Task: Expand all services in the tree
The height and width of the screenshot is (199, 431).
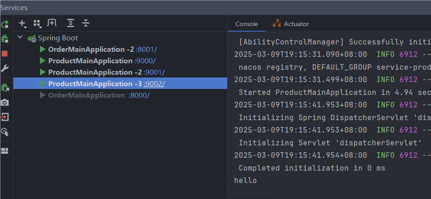Action: click(x=70, y=23)
